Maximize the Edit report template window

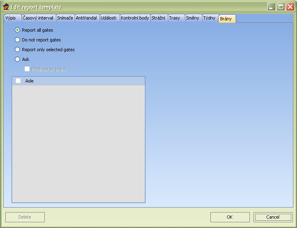pos(281,7)
